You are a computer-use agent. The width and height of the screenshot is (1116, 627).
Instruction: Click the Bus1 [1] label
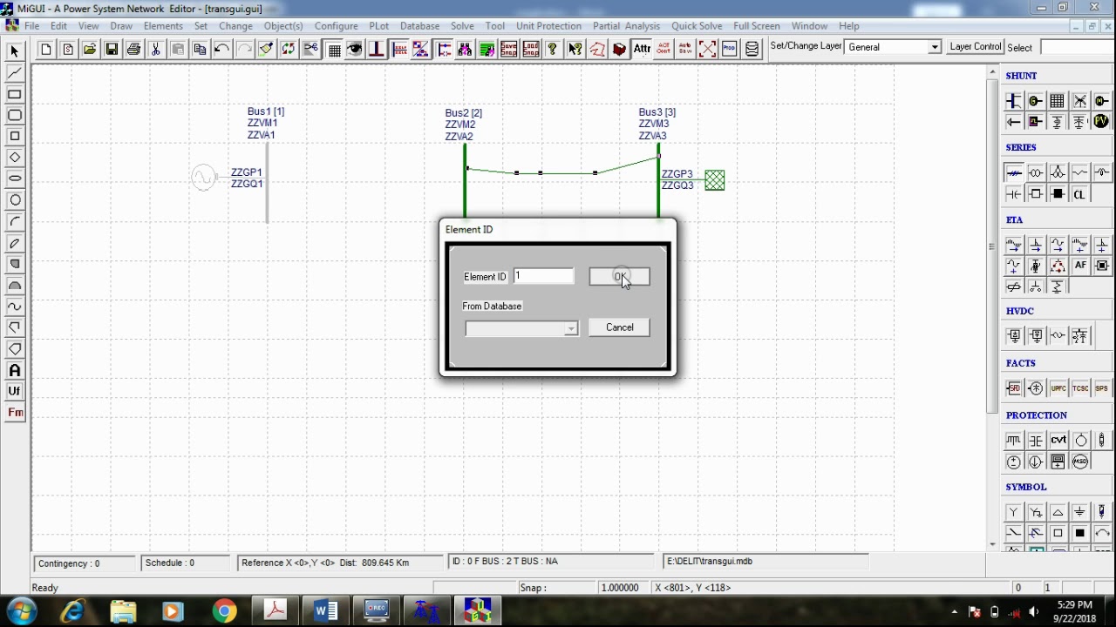click(x=265, y=111)
